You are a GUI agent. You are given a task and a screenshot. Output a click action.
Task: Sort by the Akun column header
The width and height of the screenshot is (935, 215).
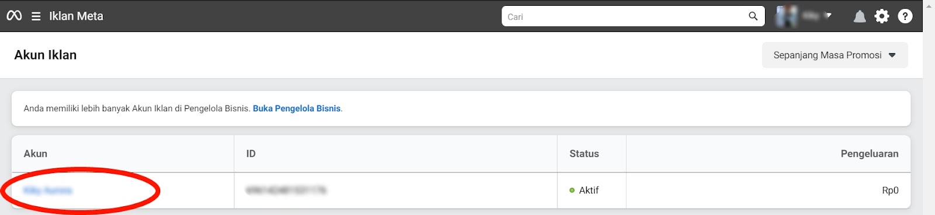36,154
